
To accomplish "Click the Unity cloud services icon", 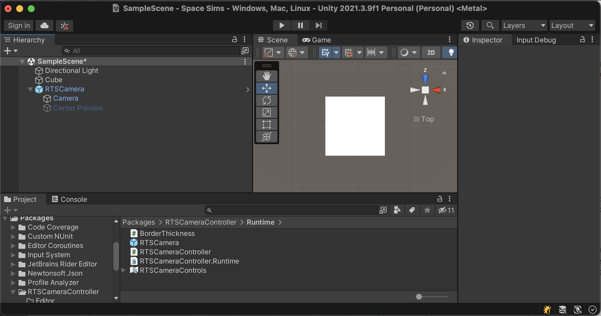I will click(44, 25).
